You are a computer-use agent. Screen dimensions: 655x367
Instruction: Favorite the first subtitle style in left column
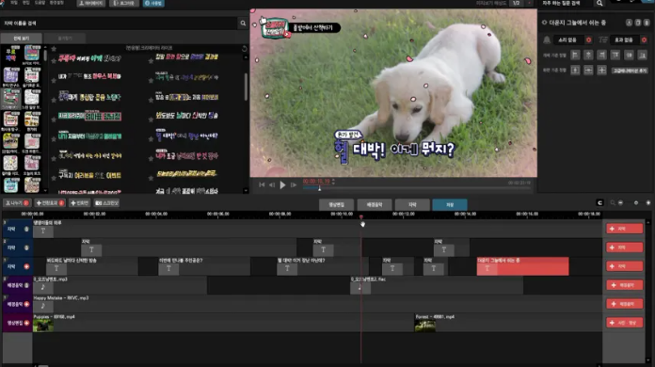(54, 60)
